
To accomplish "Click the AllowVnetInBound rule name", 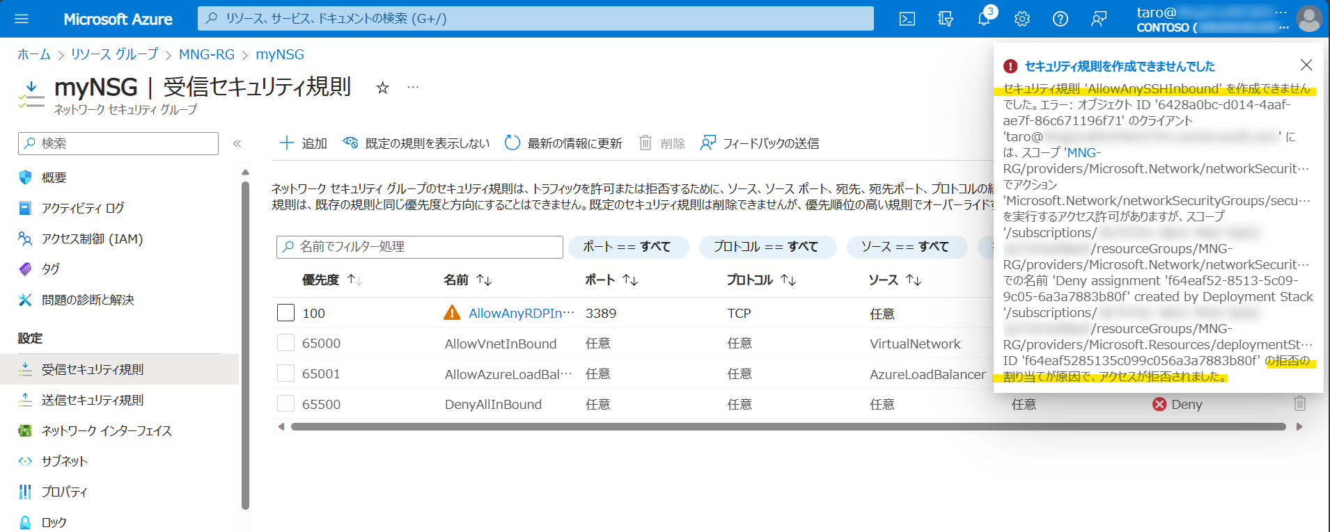I will (501, 344).
